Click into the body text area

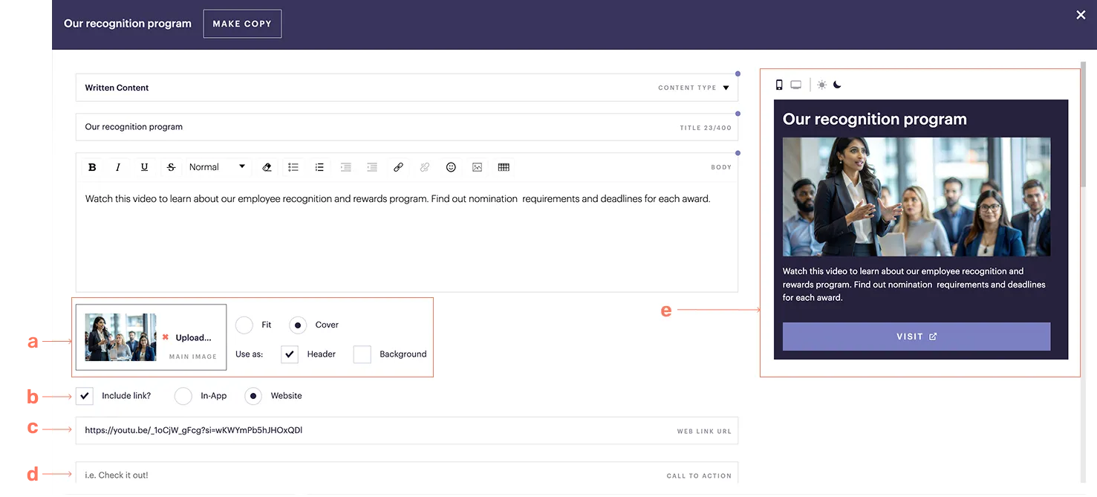tap(407, 237)
